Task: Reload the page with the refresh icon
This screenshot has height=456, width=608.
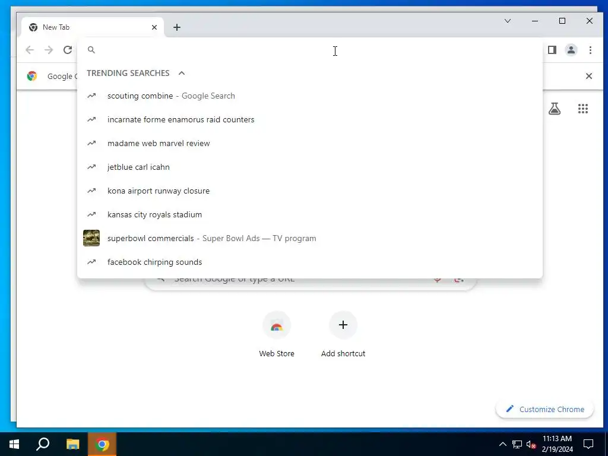Action: click(68, 50)
